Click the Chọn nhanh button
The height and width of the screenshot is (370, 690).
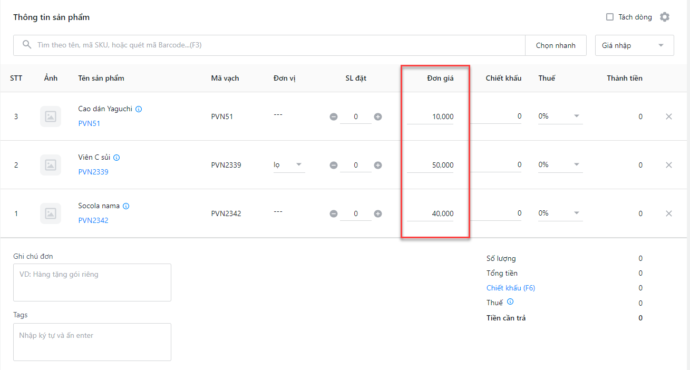556,45
